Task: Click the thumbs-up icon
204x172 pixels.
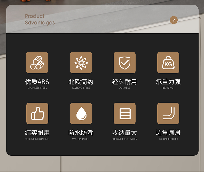Action: click(x=37, y=113)
